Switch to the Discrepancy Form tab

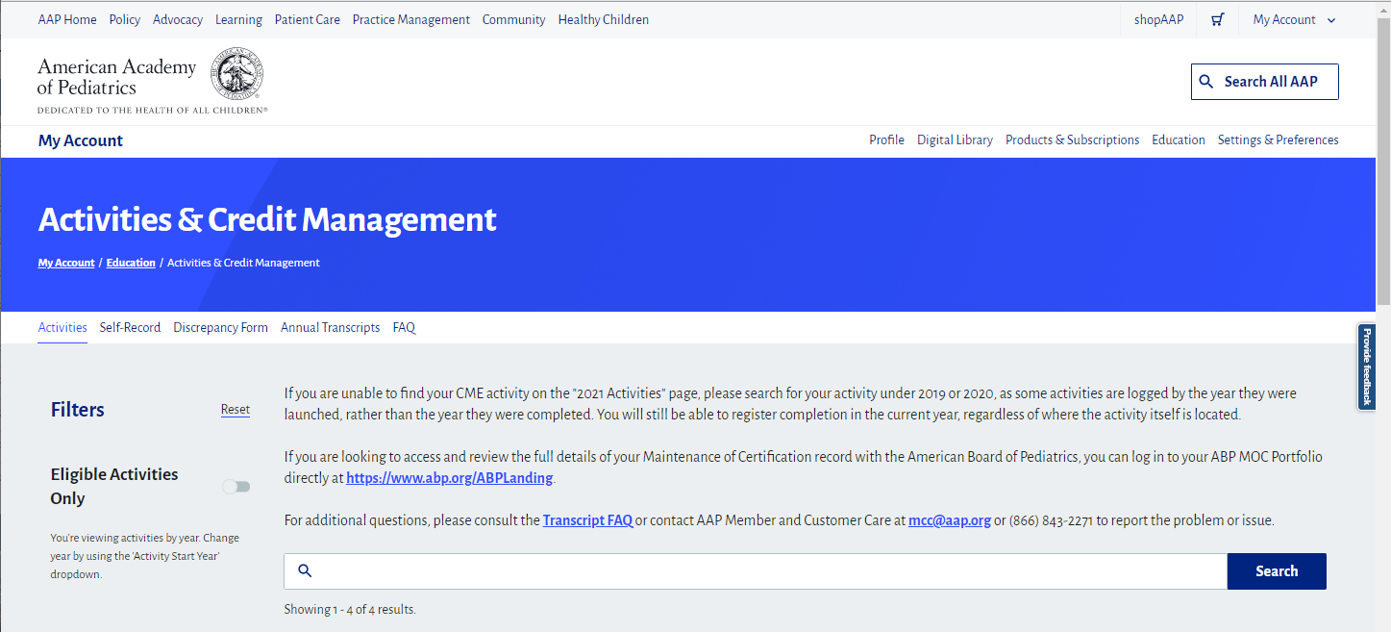220,327
